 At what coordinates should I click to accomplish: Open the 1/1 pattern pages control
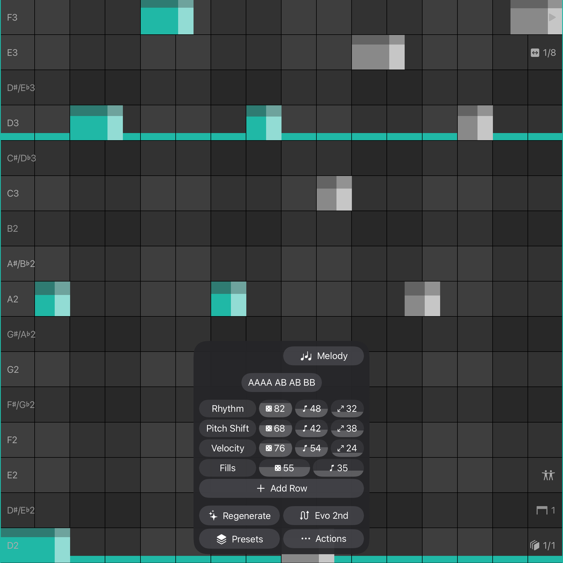[543, 545]
